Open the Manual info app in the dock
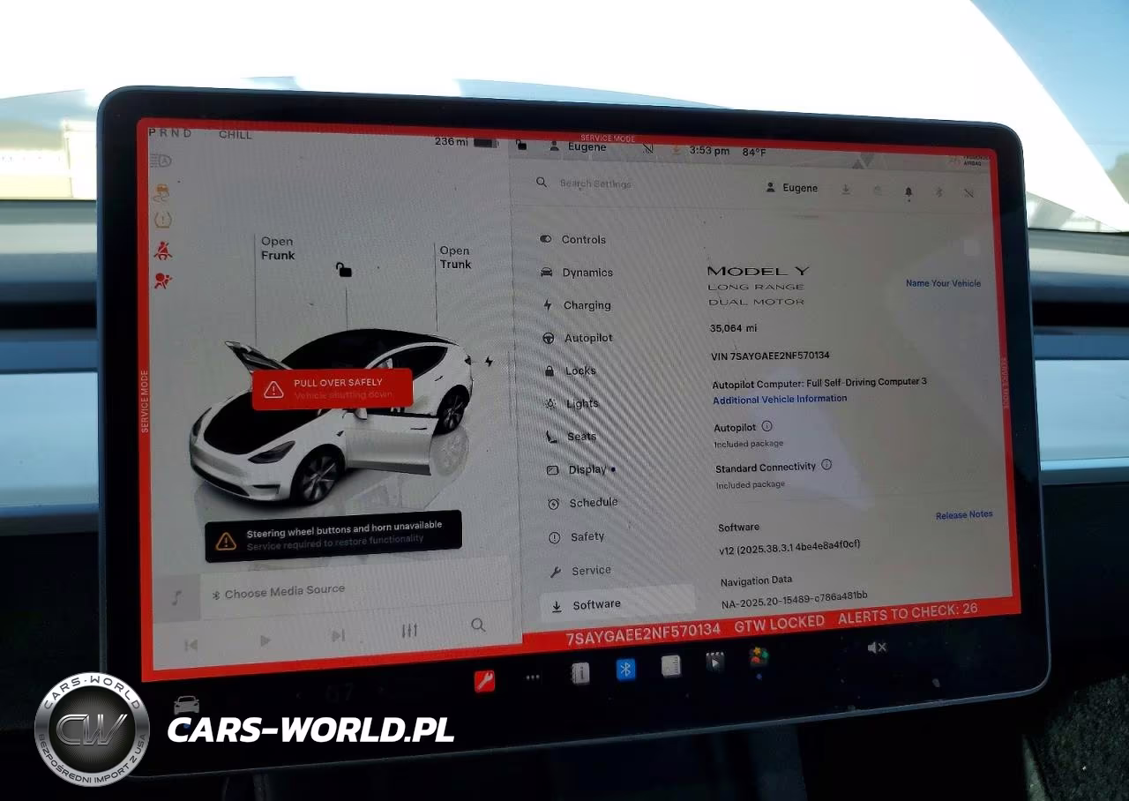This screenshot has width=1129, height=801. (x=579, y=674)
